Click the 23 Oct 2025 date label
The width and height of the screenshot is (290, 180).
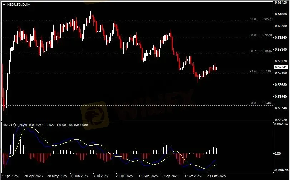click(x=217, y=176)
